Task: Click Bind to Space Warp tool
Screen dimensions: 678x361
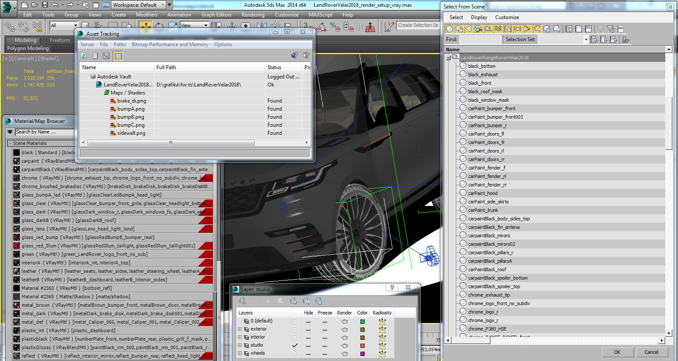Action: [37, 27]
